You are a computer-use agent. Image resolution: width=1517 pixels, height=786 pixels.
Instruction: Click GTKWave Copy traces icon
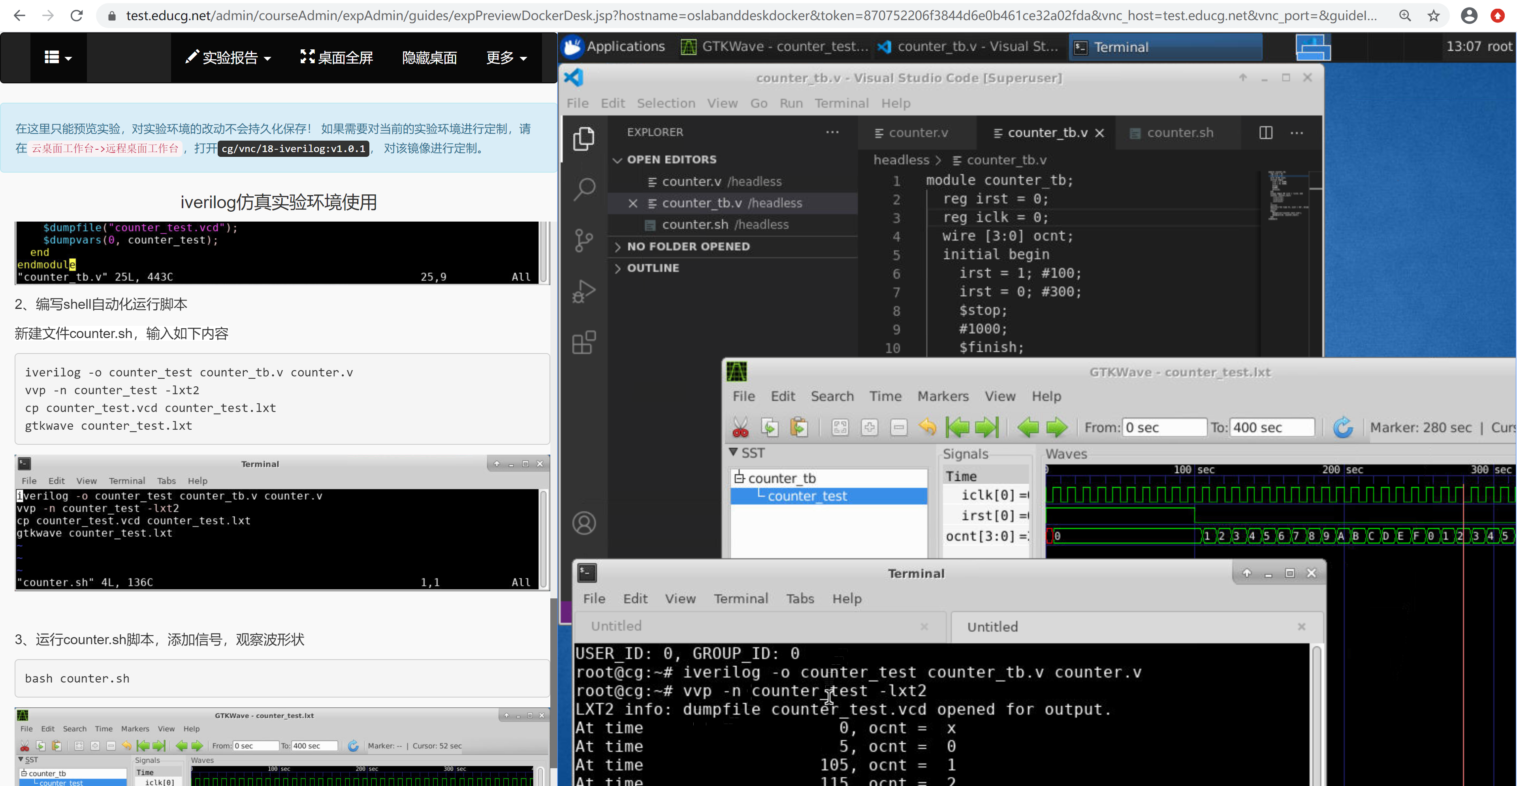click(770, 427)
